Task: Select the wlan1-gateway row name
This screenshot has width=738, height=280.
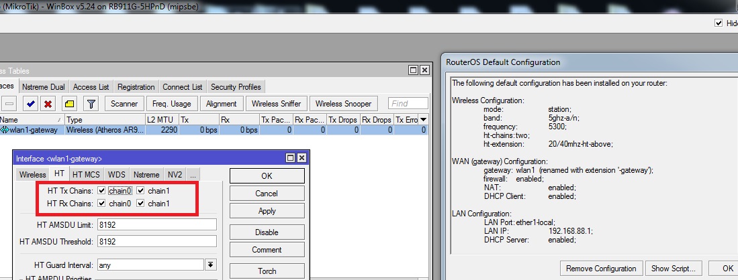Action: click(34, 130)
